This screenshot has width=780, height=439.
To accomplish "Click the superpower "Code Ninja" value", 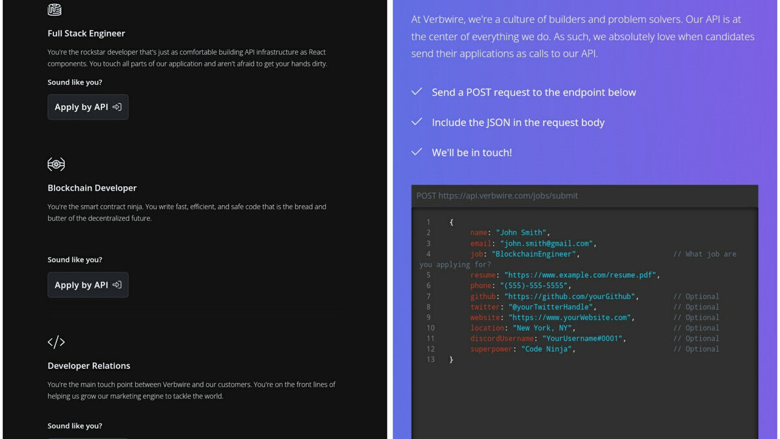I will 546,349.
